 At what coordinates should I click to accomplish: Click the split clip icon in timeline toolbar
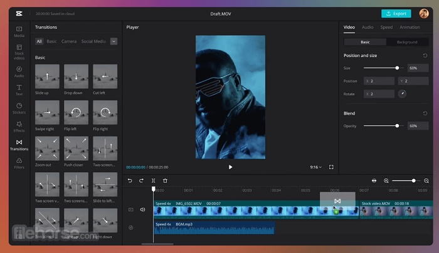[x=153, y=180]
